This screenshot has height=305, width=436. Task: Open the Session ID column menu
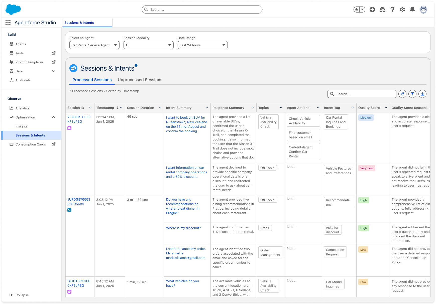click(x=90, y=108)
